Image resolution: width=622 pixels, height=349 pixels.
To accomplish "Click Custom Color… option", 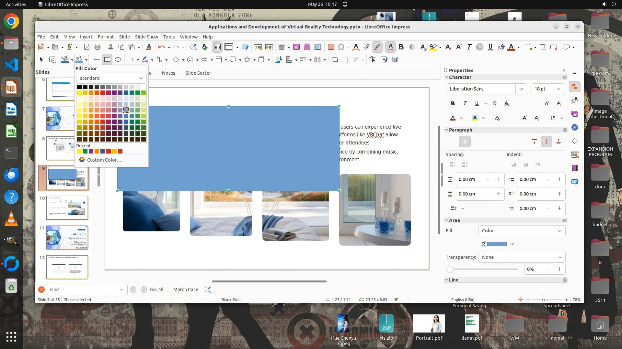I will [104, 160].
